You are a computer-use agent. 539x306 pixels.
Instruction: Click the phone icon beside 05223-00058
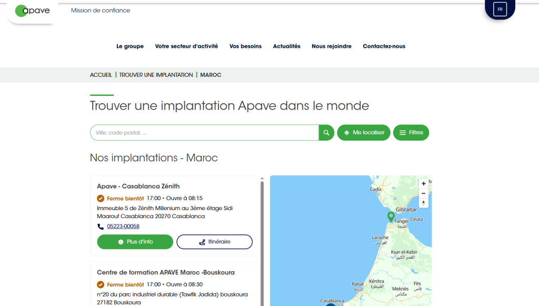101,226
